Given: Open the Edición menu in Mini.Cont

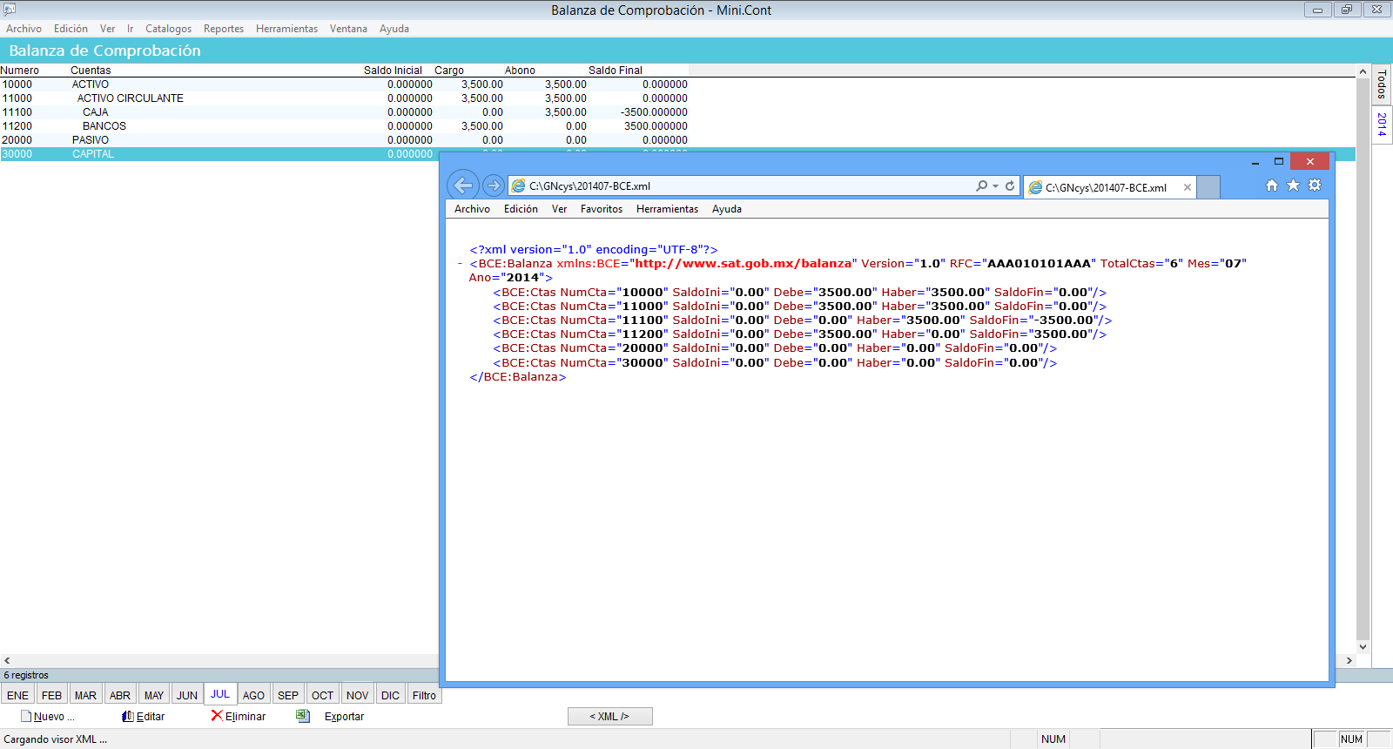Looking at the screenshot, I should click(x=71, y=29).
